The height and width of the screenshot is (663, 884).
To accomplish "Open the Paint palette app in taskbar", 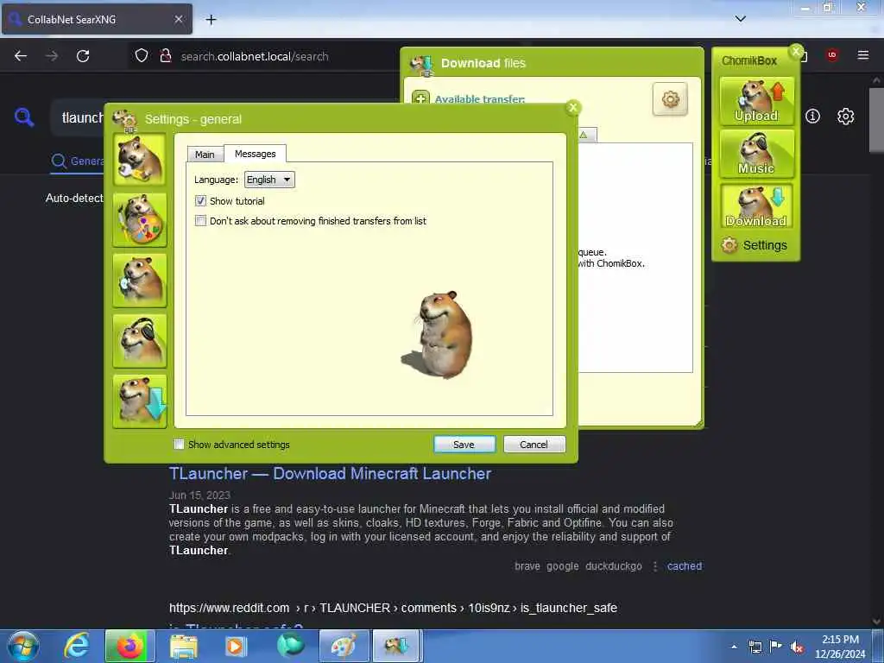I will (344, 646).
